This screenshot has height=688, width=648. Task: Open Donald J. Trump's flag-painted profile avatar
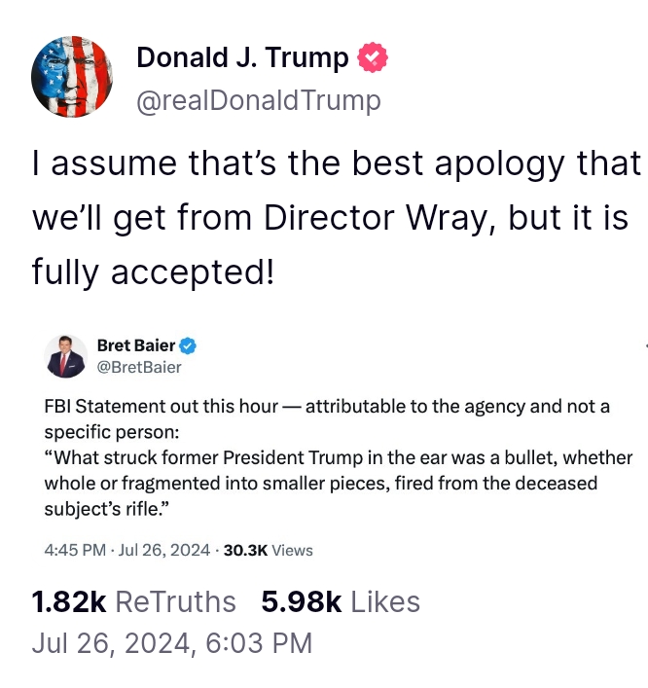72,76
